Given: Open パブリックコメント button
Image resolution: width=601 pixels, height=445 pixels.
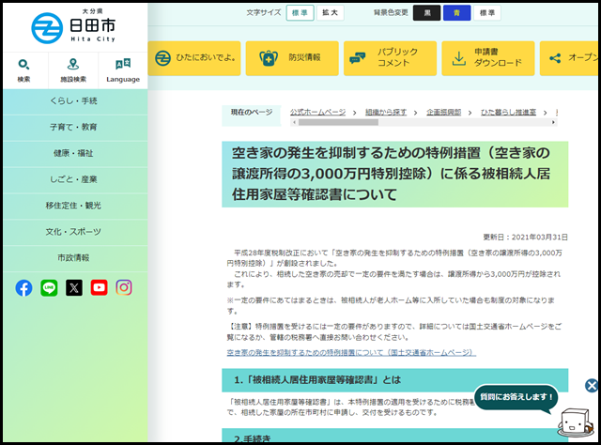Looking at the screenshot, I should point(391,58).
